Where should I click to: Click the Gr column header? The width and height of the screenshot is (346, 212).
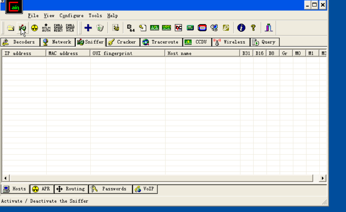pos(286,53)
